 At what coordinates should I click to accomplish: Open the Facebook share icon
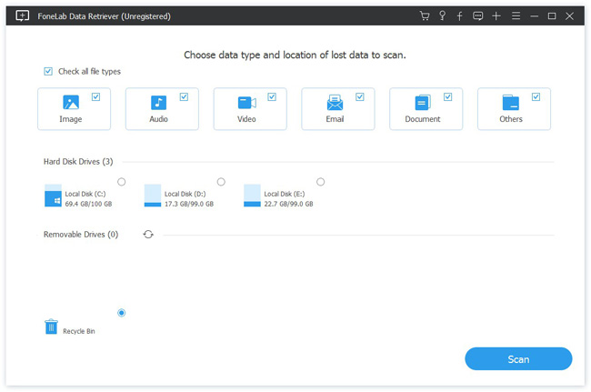tap(460, 16)
